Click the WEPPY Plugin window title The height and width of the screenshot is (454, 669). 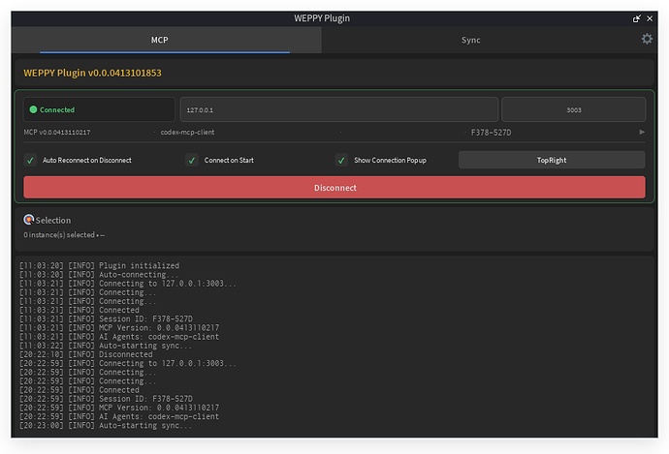tap(322, 18)
